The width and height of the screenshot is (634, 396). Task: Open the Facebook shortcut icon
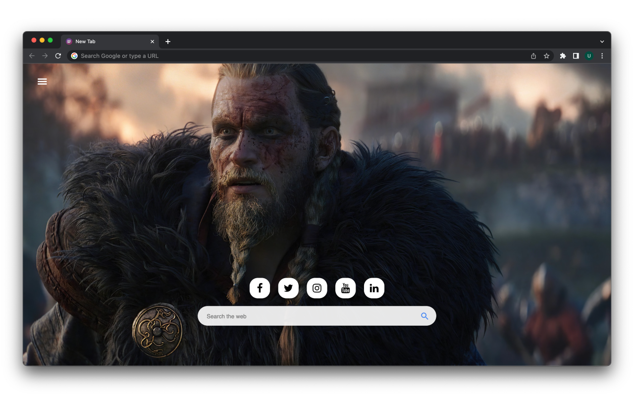(x=260, y=288)
